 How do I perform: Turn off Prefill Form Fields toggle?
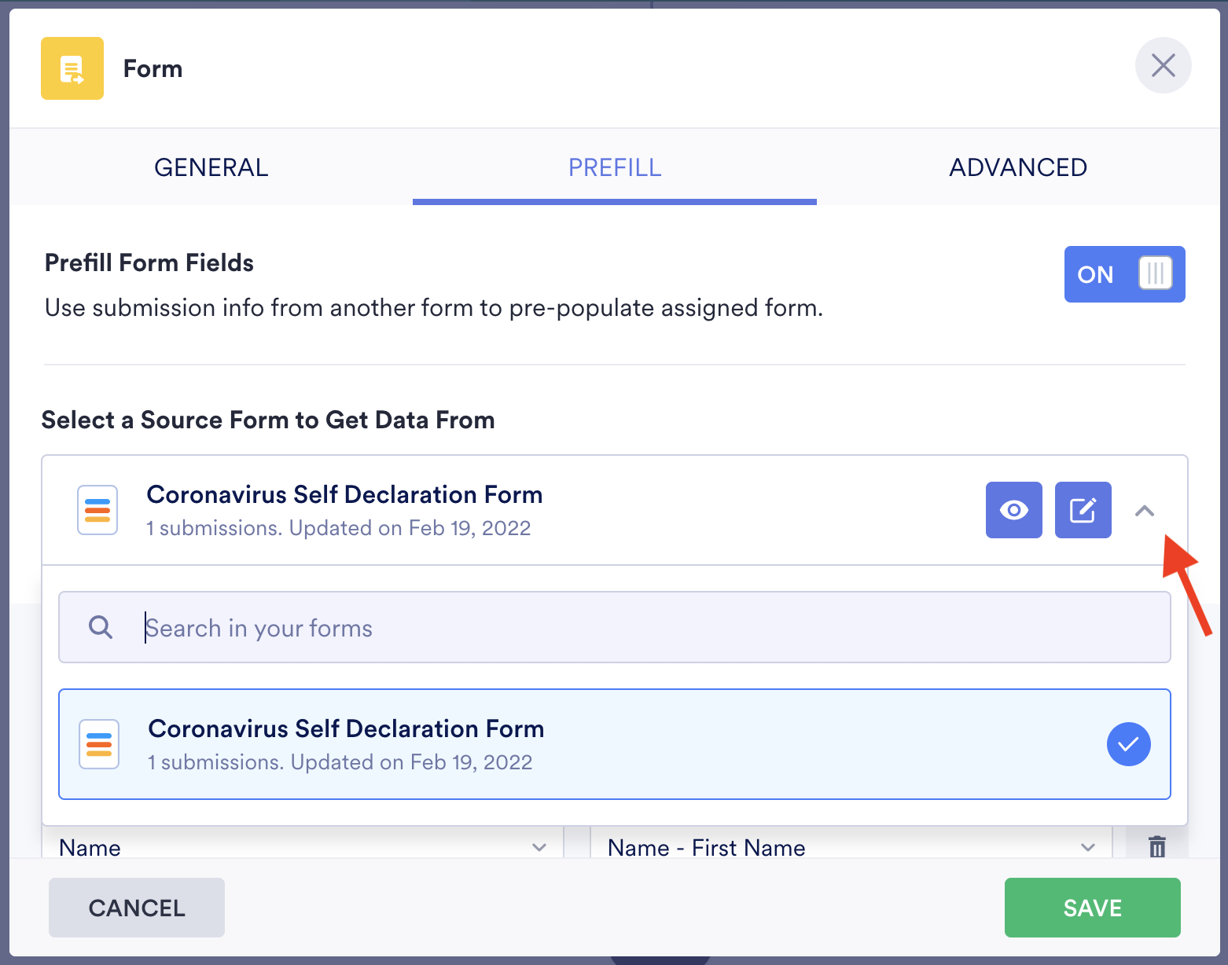pos(1124,274)
